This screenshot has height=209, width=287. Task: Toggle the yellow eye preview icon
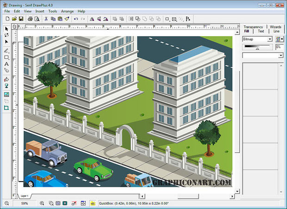[93, 203]
